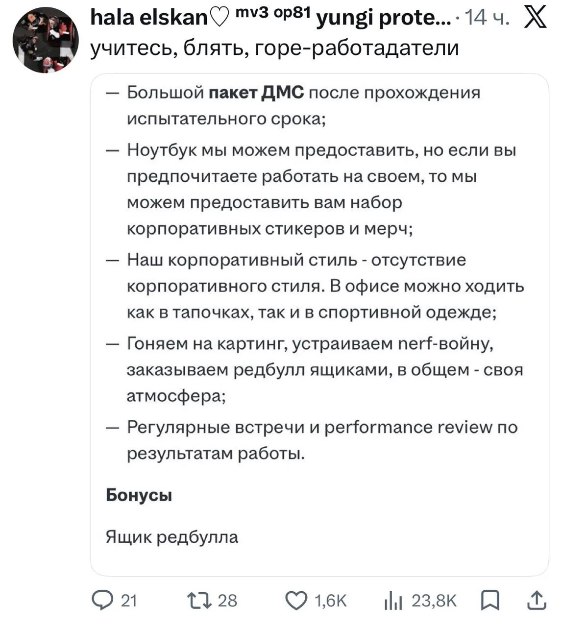
Task: Like the post with the heart icon
Action: 296,600
